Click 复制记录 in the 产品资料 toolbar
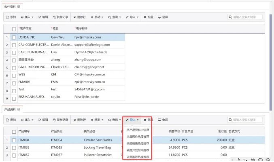The image size is (274, 162). (x=60, y=120)
